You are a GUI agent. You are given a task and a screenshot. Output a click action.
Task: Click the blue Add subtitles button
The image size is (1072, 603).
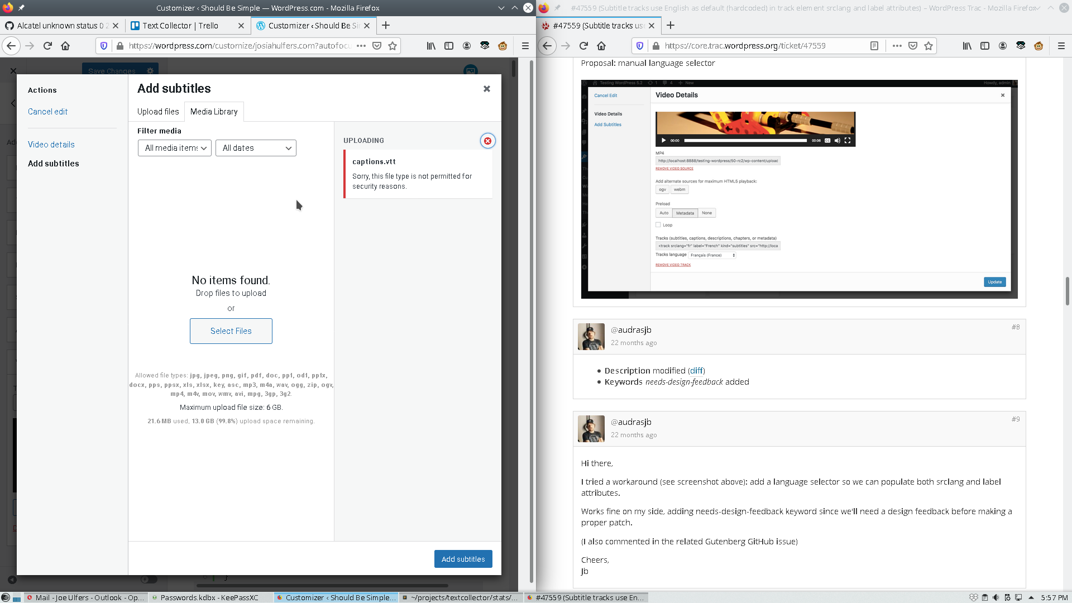[x=463, y=559]
